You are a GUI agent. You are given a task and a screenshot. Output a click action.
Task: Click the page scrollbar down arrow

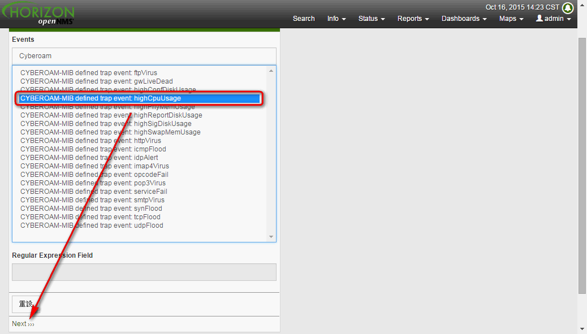pos(582,329)
